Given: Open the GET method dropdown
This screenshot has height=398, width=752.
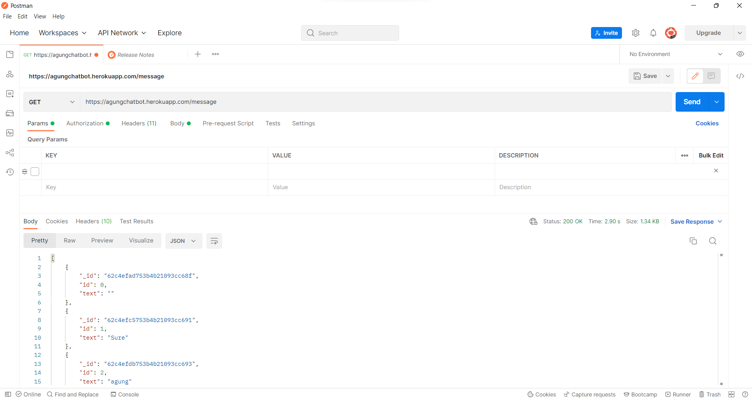Looking at the screenshot, I should tap(51, 102).
